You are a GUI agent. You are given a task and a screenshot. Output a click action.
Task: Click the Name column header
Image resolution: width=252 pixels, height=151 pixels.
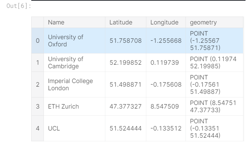pyautogui.click(x=56, y=22)
